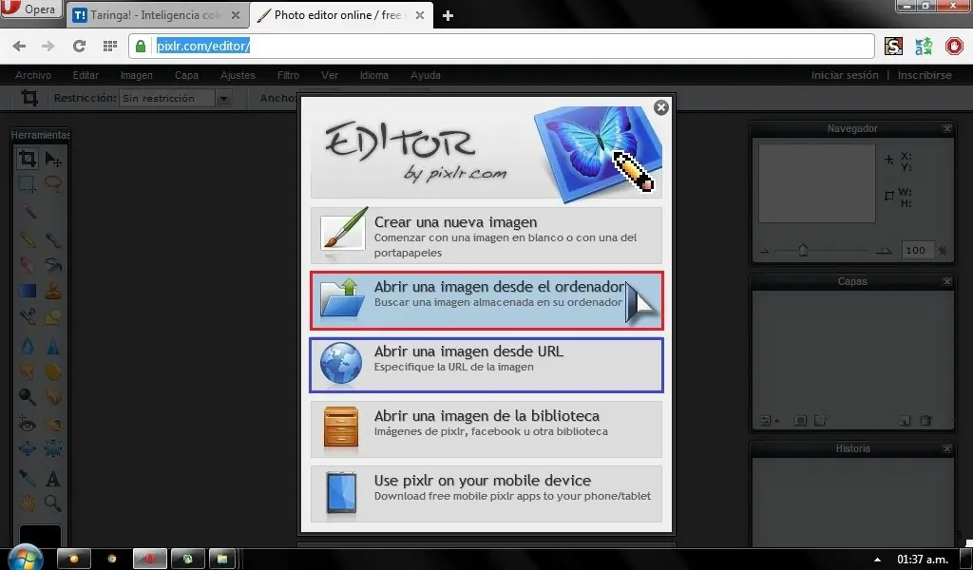Select the rectangular Marquee tool

28,184
